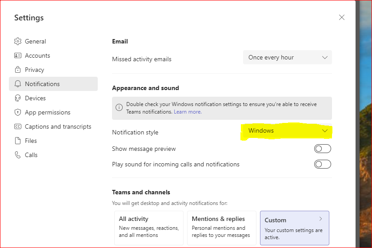Open App permissions settings

pyautogui.click(x=53, y=112)
